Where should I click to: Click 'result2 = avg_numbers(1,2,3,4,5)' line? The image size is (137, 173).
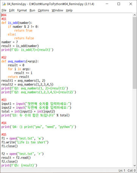click(x=27, y=84)
